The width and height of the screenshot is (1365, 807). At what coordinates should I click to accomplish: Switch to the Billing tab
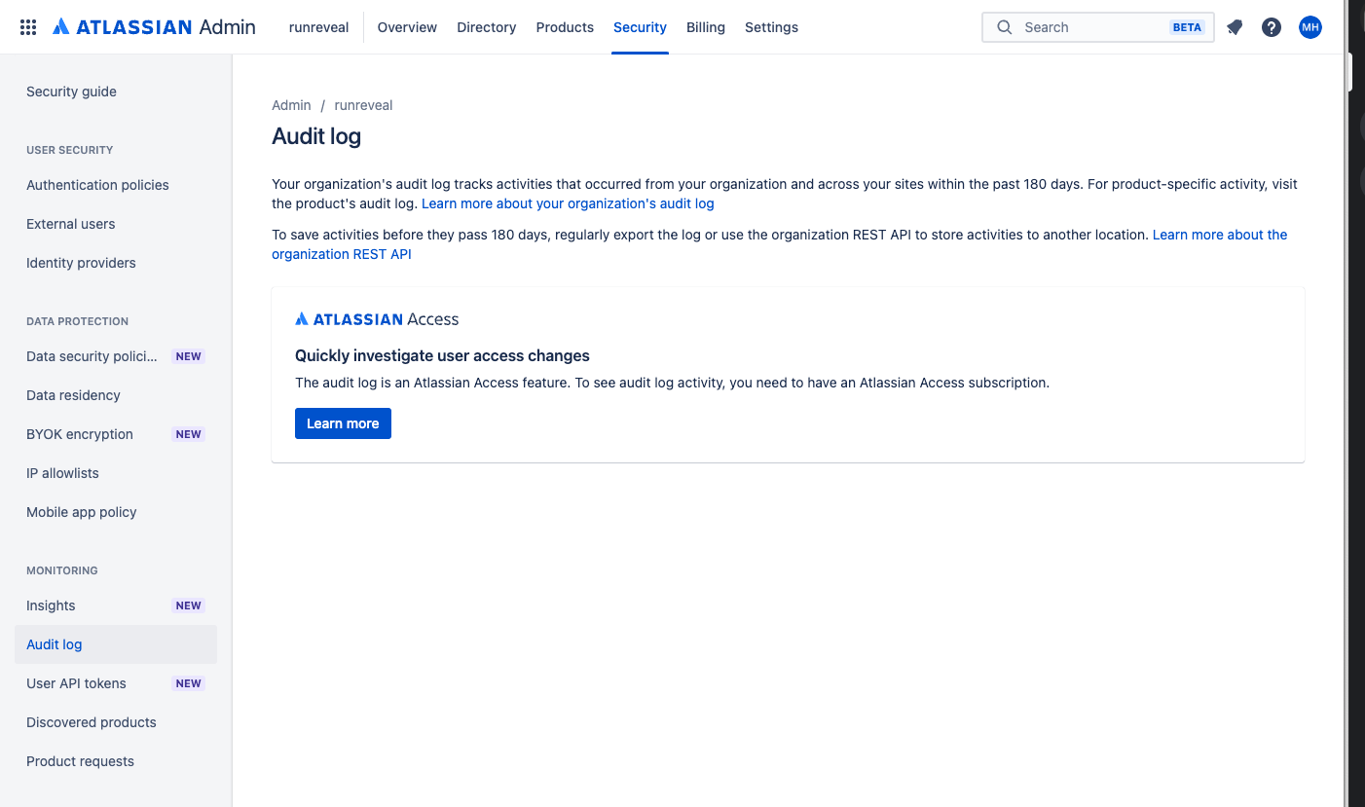(705, 27)
